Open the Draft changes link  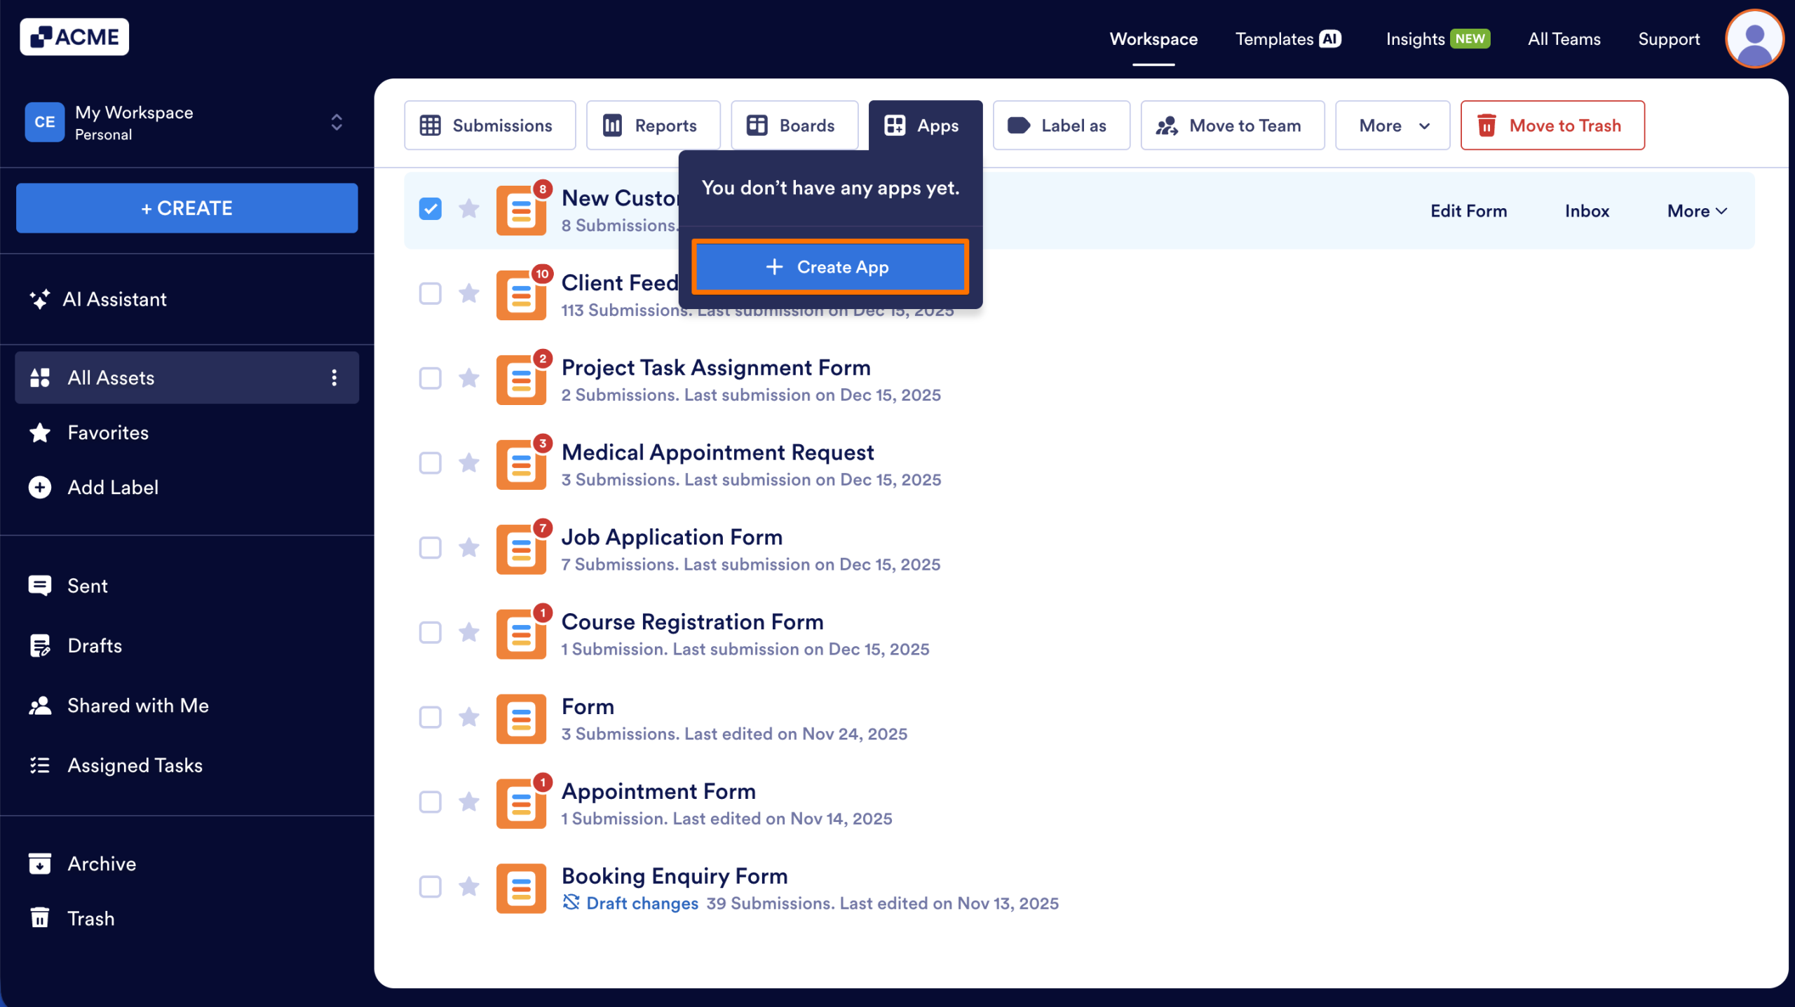(642, 903)
